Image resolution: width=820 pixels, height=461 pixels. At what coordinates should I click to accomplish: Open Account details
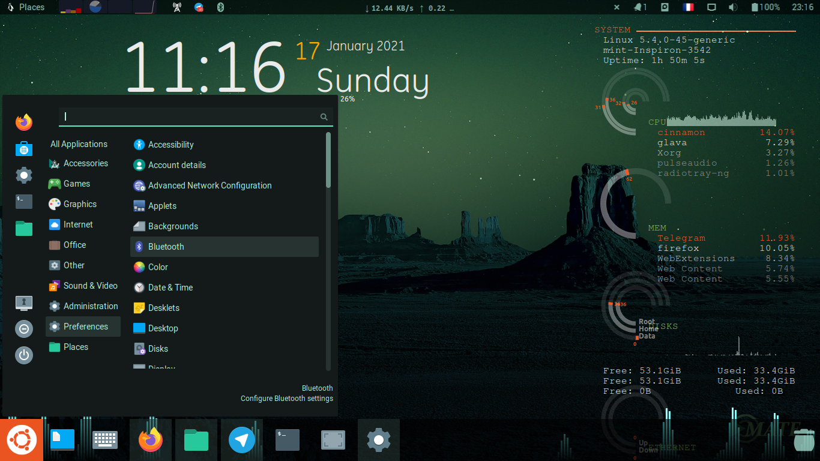[225, 165]
